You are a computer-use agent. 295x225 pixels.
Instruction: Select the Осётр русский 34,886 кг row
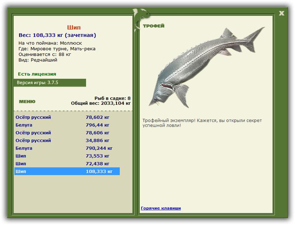pyautogui.click(x=67, y=140)
